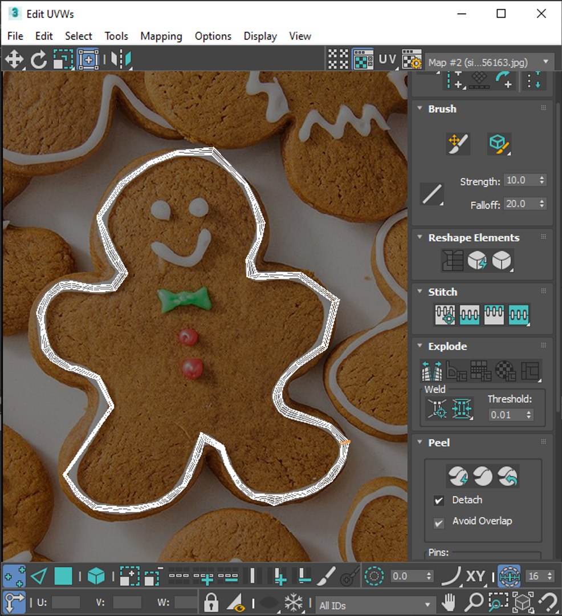Click the Stitch to Source icon

click(494, 315)
